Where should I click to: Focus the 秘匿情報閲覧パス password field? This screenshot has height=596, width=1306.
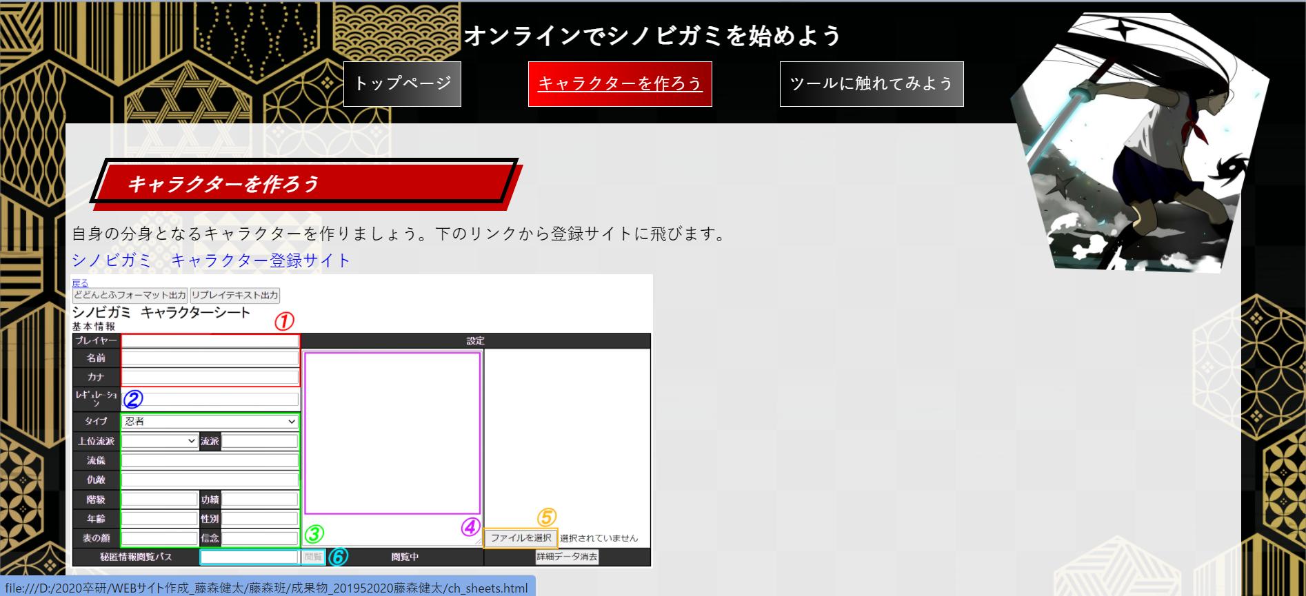click(x=250, y=557)
